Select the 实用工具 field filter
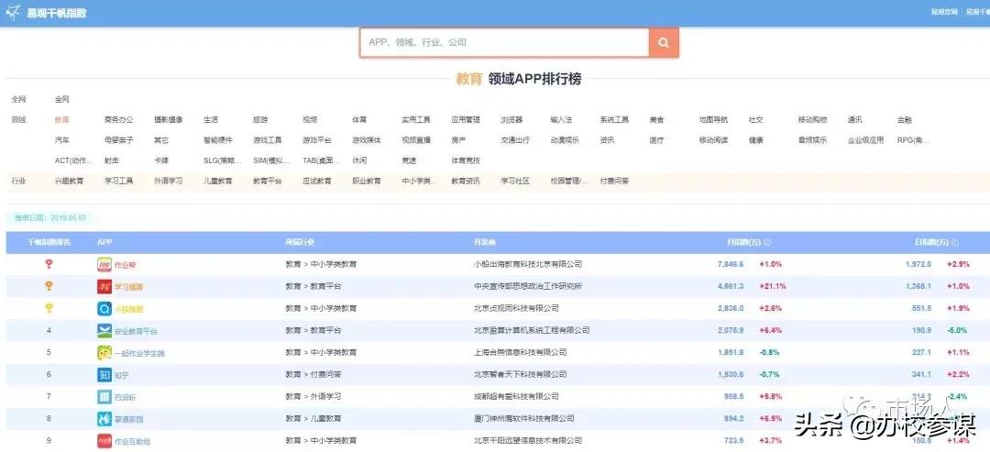990x452 pixels. pos(416,119)
